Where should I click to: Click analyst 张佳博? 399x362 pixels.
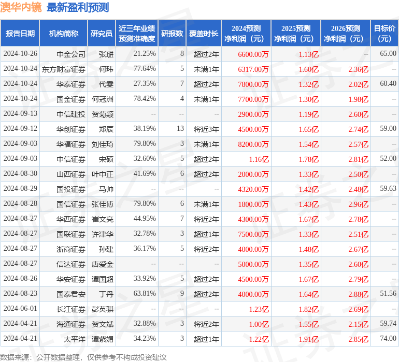(x=102, y=204)
